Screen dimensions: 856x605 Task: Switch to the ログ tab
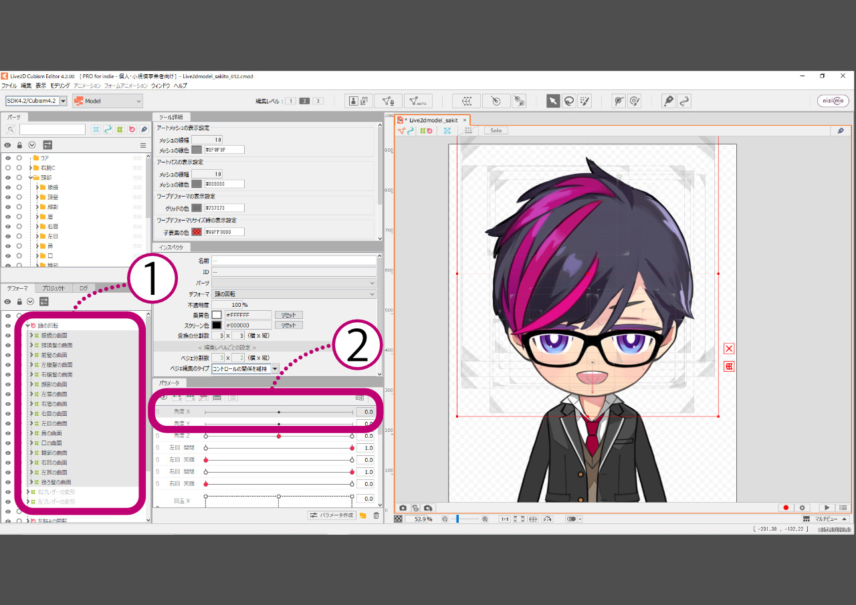84,288
